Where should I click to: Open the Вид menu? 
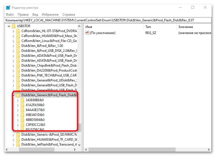coord(35,15)
